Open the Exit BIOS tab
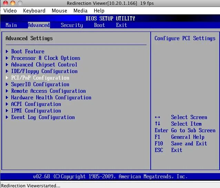Screen dimensions: 220x188 point(121,25)
